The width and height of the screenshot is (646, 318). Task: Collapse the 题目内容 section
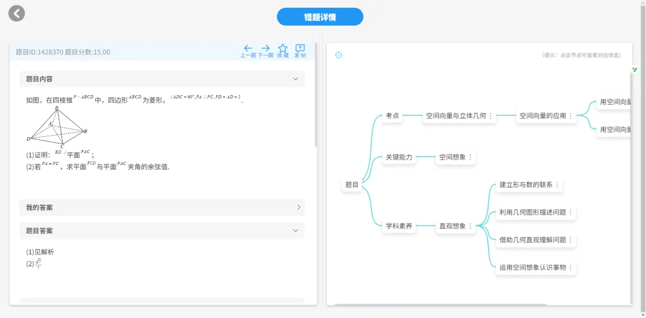coord(162,79)
